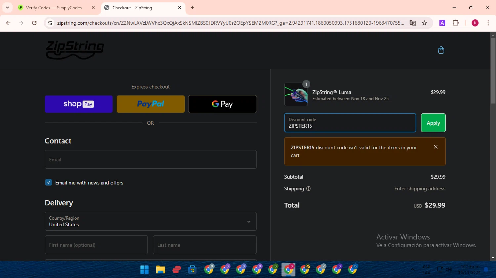
Task: Click the Total amount $29.99
Action: [x=435, y=205]
